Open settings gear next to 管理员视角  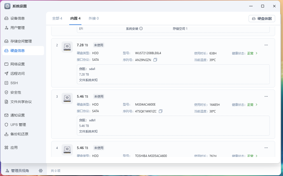coord(41,171)
